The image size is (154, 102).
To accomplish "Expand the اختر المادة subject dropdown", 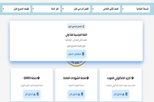I will 47,9.
